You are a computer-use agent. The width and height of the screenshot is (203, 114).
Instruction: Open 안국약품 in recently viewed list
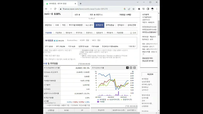[145, 98]
